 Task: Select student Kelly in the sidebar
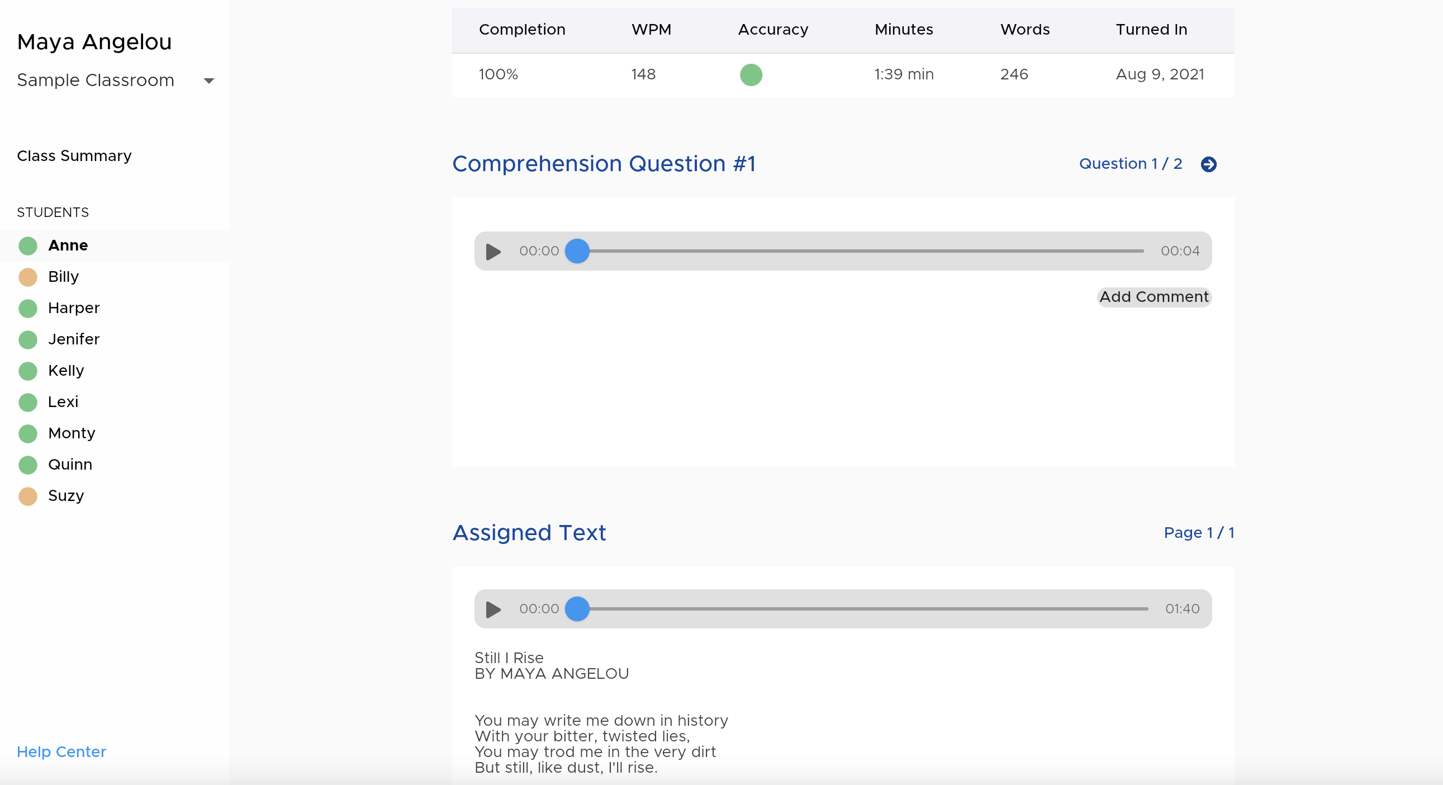pos(114,371)
